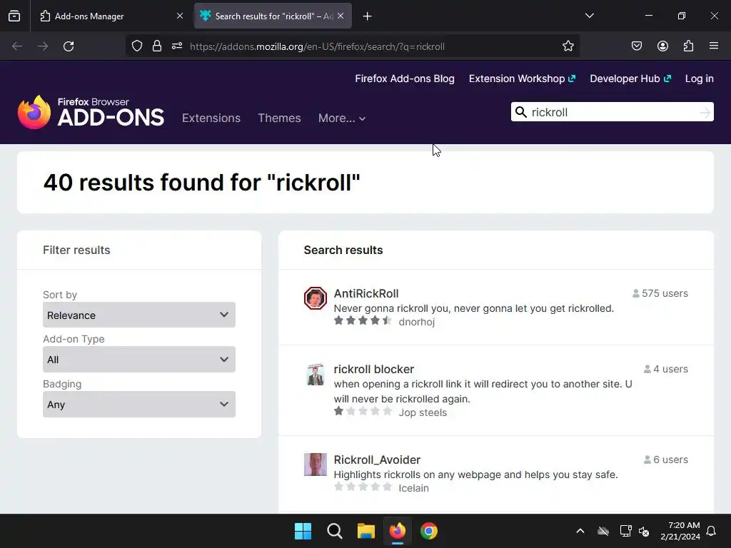Open the Add-on Type dropdown
The height and width of the screenshot is (548, 731).
(x=139, y=360)
